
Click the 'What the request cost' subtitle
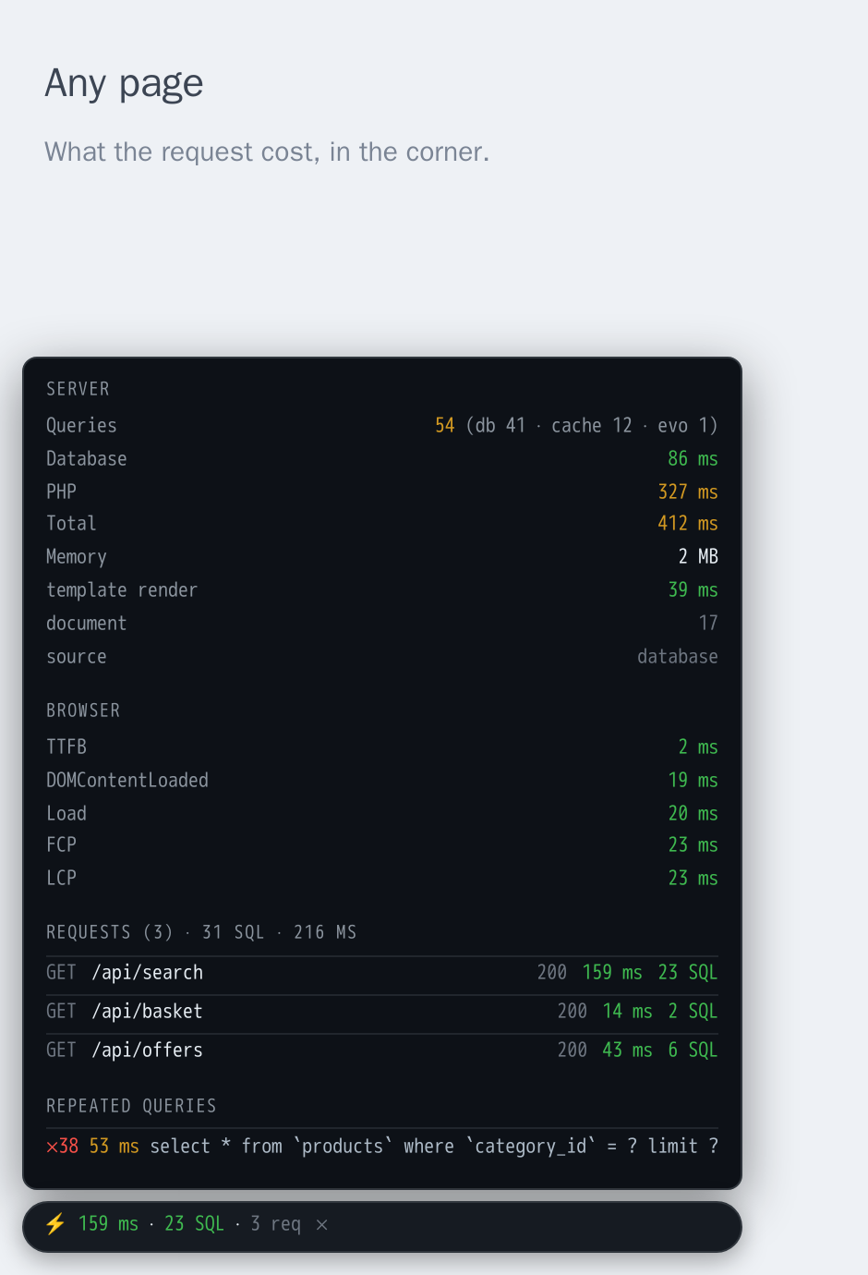[267, 152]
